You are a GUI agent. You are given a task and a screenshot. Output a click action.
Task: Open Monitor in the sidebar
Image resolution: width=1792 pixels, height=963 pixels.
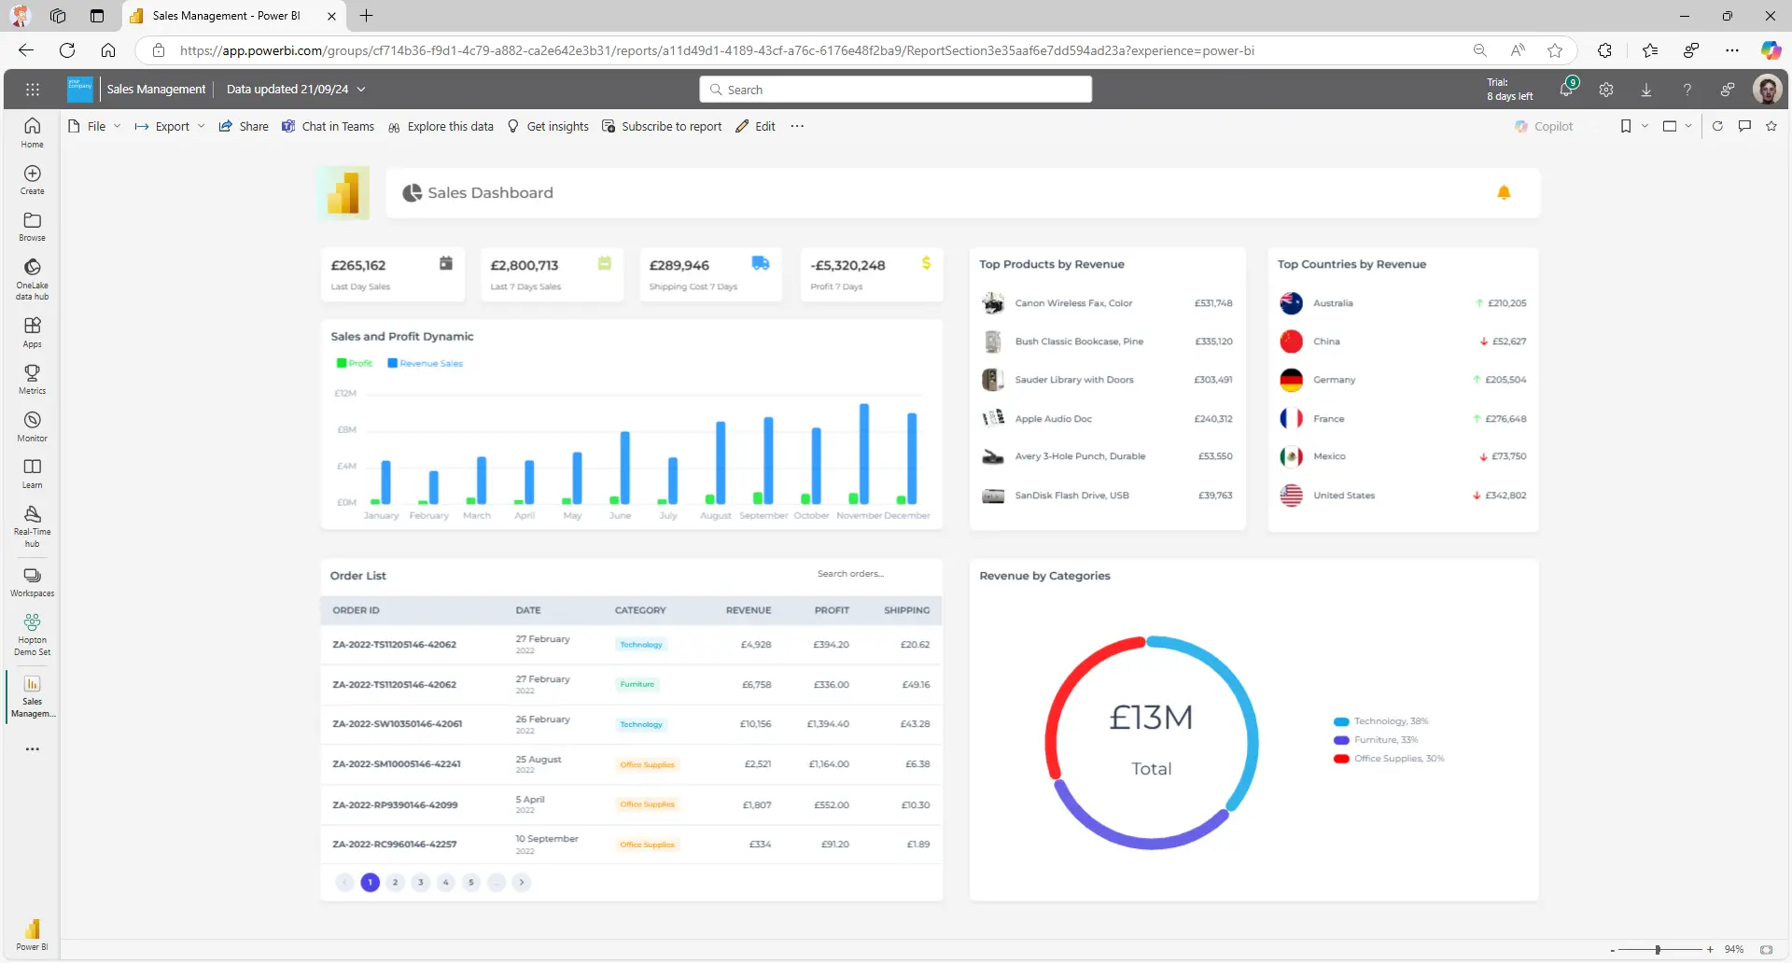32,426
